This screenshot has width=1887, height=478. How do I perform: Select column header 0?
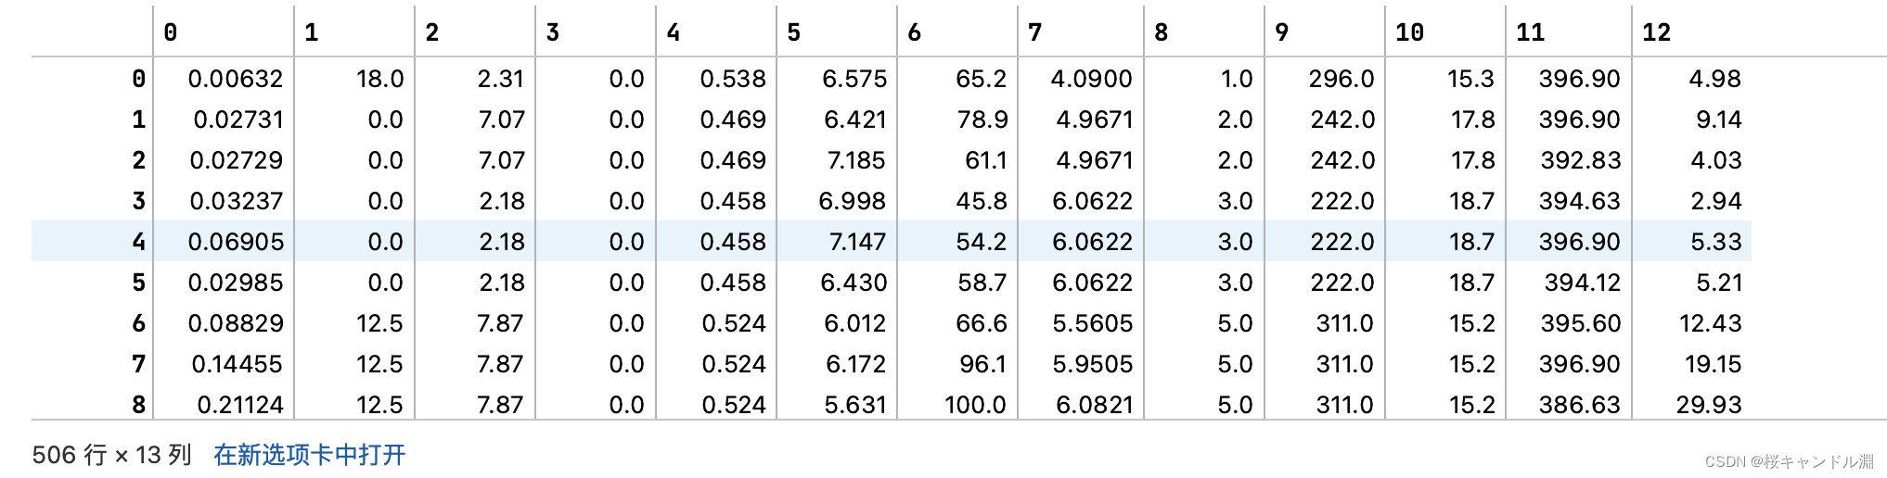pyautogui.click(x=171, y=32)
